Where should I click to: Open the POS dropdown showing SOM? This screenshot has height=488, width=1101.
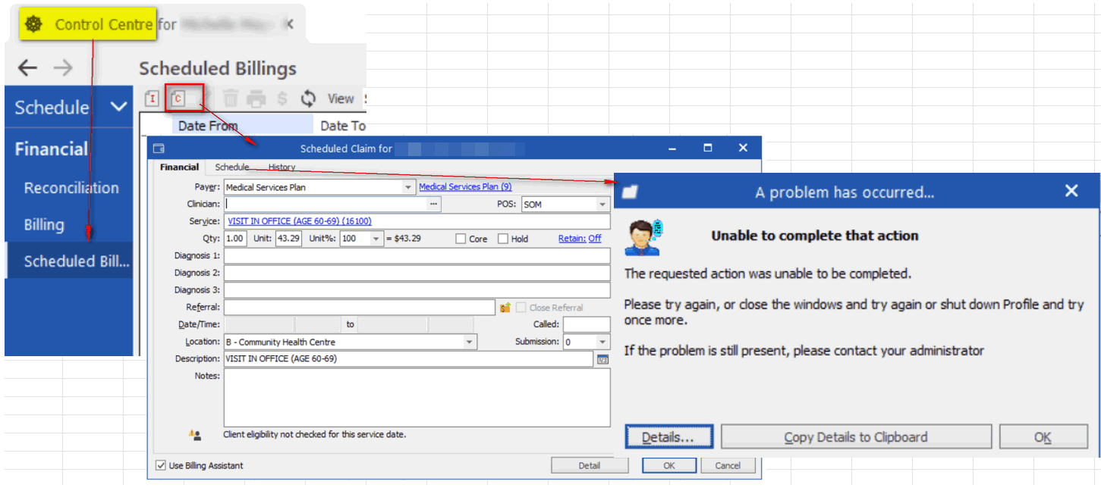[x=603, y=205]
